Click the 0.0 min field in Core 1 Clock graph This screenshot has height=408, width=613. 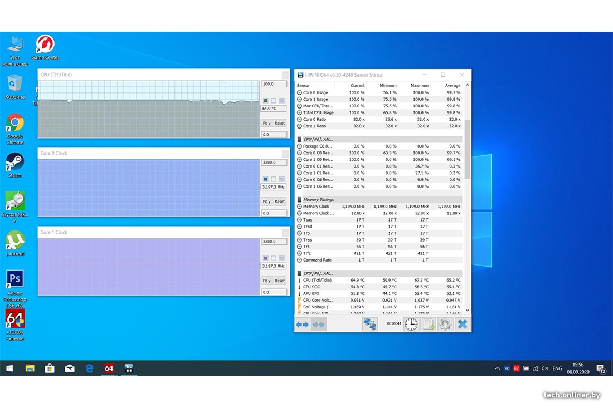pyautogui.click(x=274, y=292)
